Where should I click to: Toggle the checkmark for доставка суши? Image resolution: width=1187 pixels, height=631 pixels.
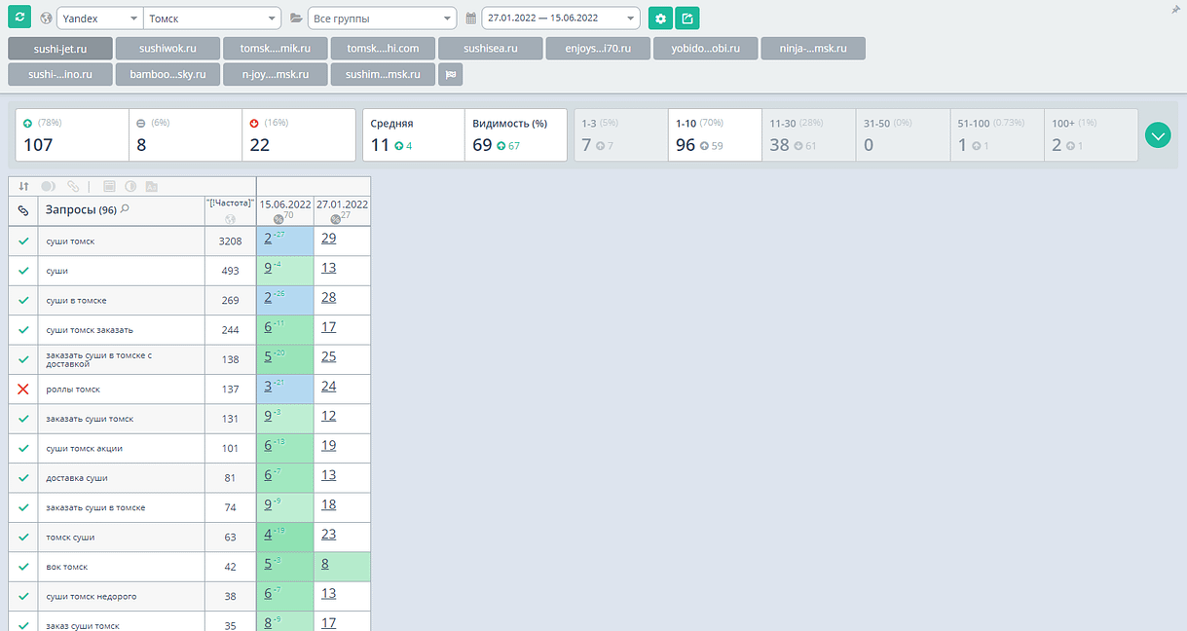point(23,478)
